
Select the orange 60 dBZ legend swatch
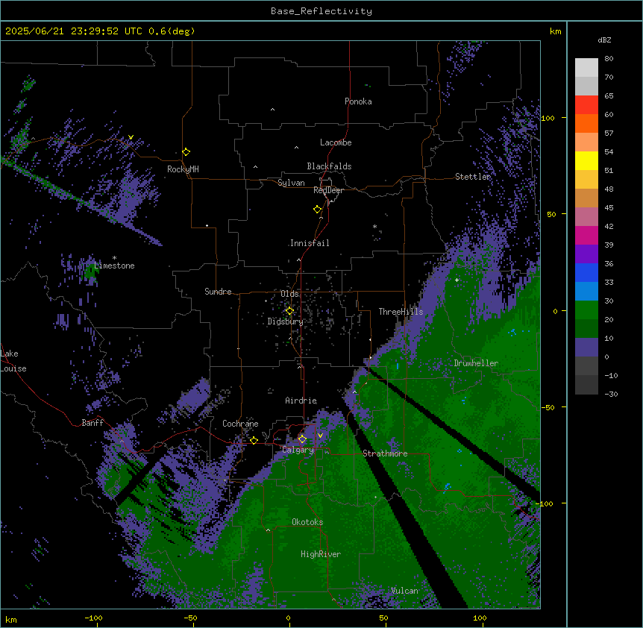(586, 123)
